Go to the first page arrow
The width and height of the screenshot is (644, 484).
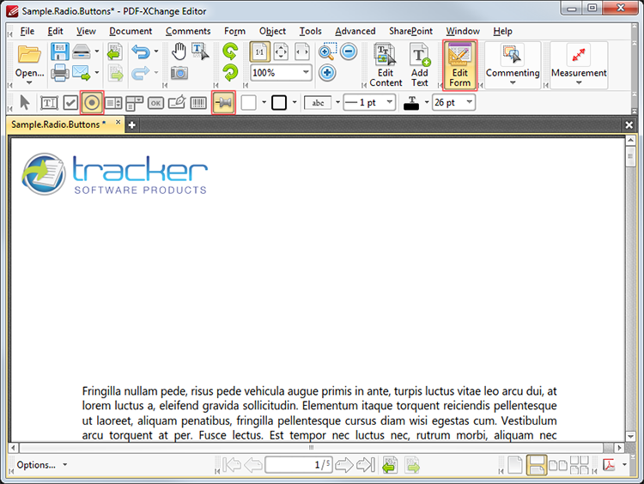(232, 465)
